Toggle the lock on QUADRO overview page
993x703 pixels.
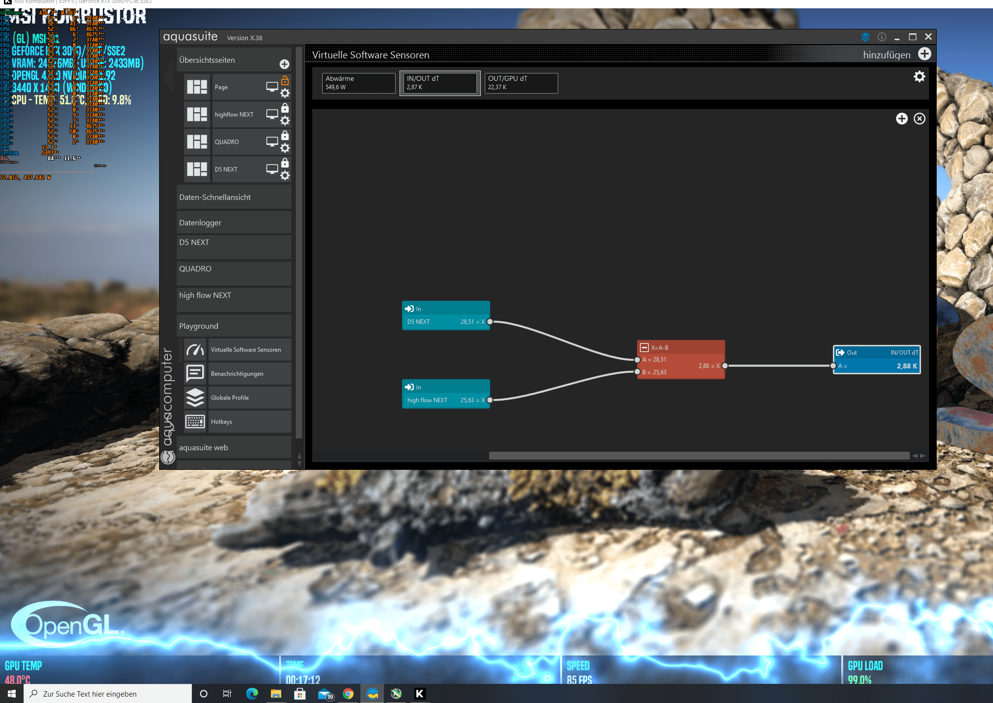[285, 136]
